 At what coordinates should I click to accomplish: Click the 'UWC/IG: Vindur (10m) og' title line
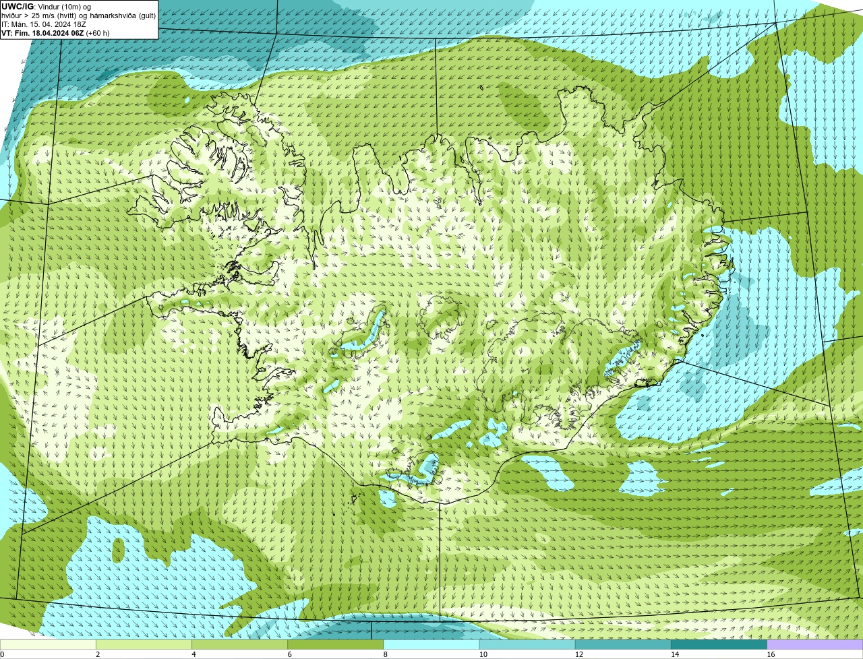(46, 6)
